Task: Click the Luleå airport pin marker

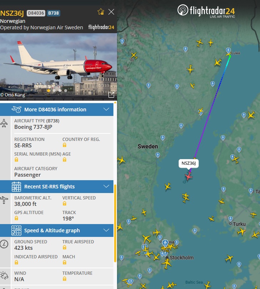Action: 228,50
